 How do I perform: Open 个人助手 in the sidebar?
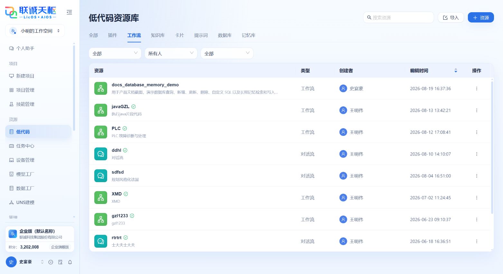click(38, 48)
